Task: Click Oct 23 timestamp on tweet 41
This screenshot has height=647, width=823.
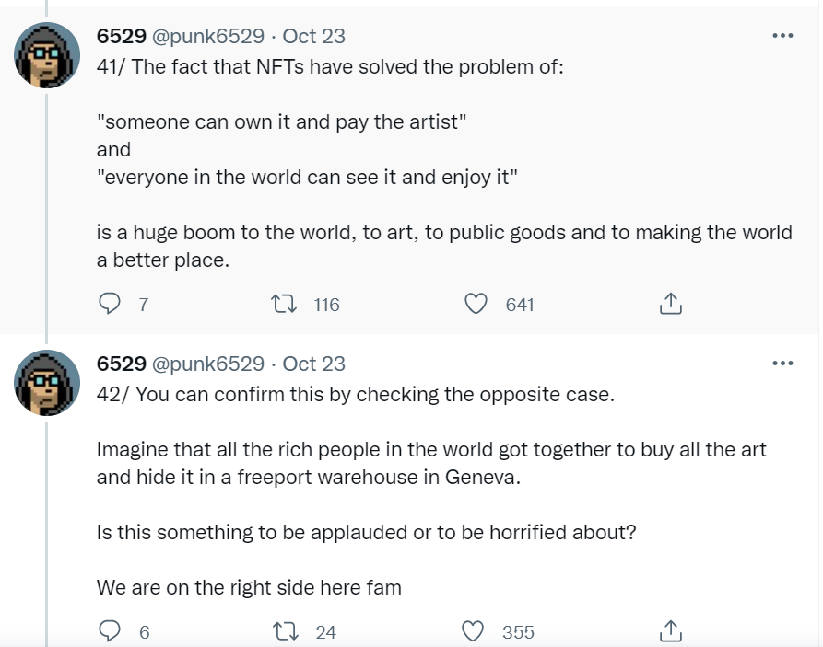Action: [313, 36]
